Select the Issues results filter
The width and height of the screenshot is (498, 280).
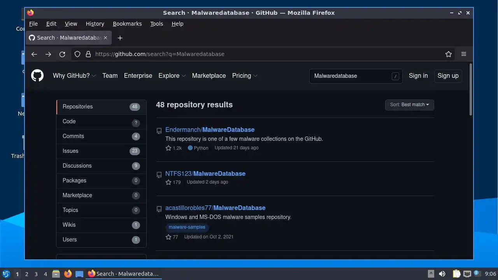(x=102, y=151)
